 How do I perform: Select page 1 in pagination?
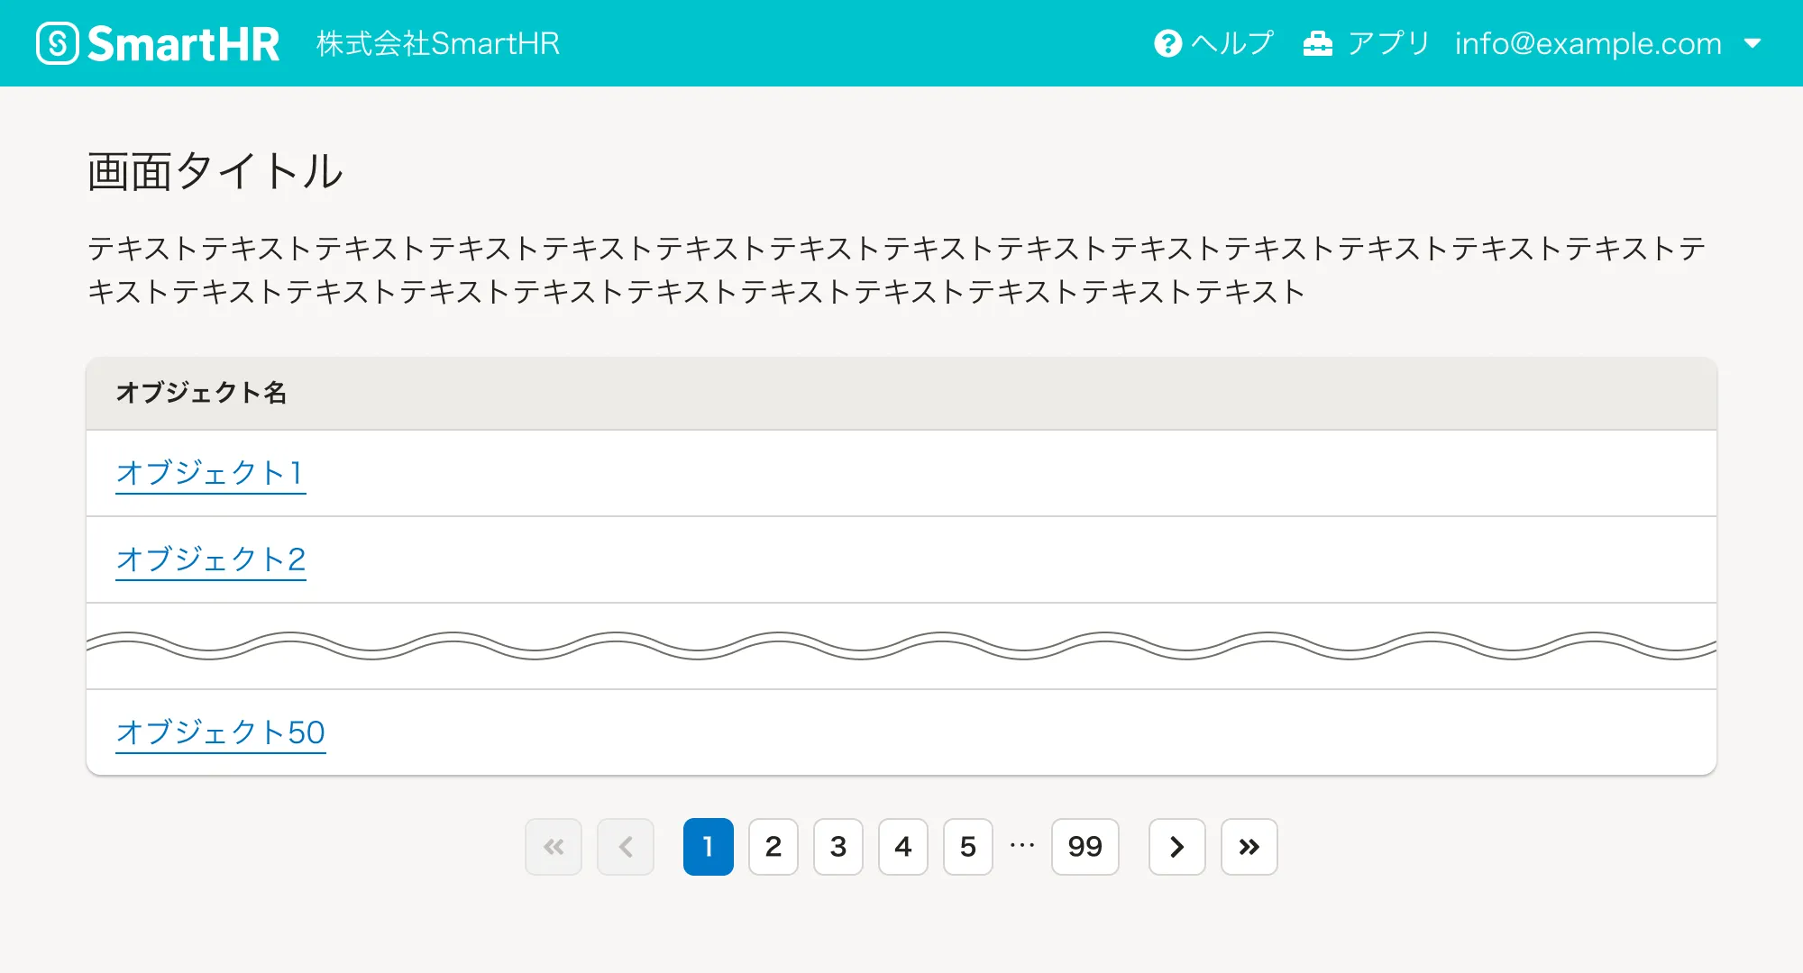pyautogui.click(x=708, y=847)
